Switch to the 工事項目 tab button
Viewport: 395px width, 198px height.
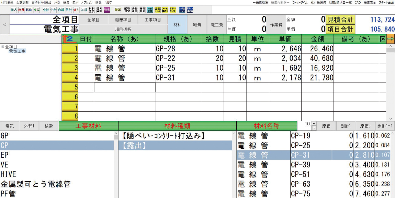[153, 20]
